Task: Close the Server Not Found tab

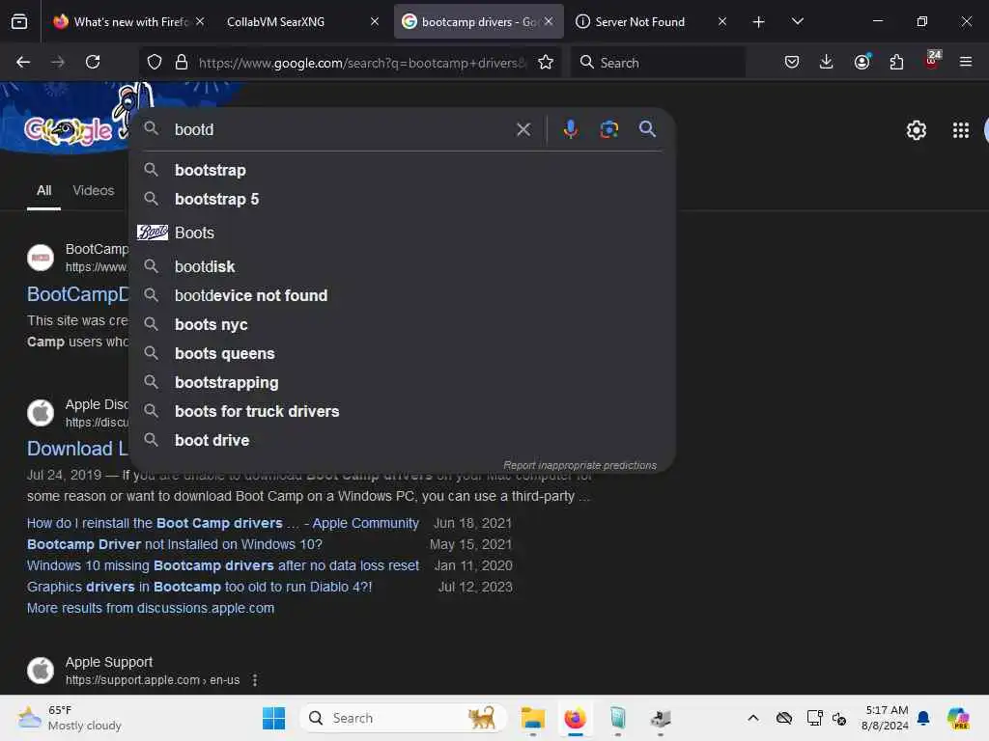Action: pos(722,21)
